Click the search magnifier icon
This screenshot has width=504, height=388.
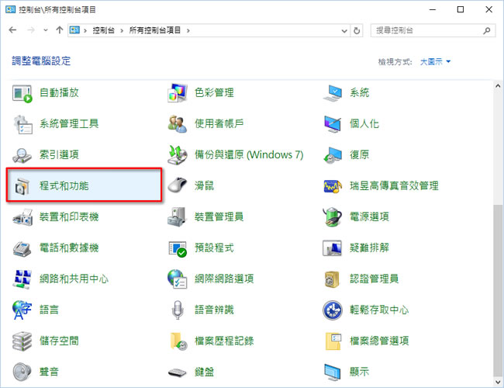(487, 30)
